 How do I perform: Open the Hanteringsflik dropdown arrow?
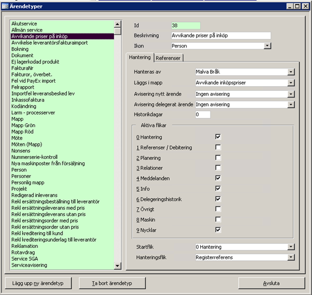pyautogui.click(x=290, y=257)
